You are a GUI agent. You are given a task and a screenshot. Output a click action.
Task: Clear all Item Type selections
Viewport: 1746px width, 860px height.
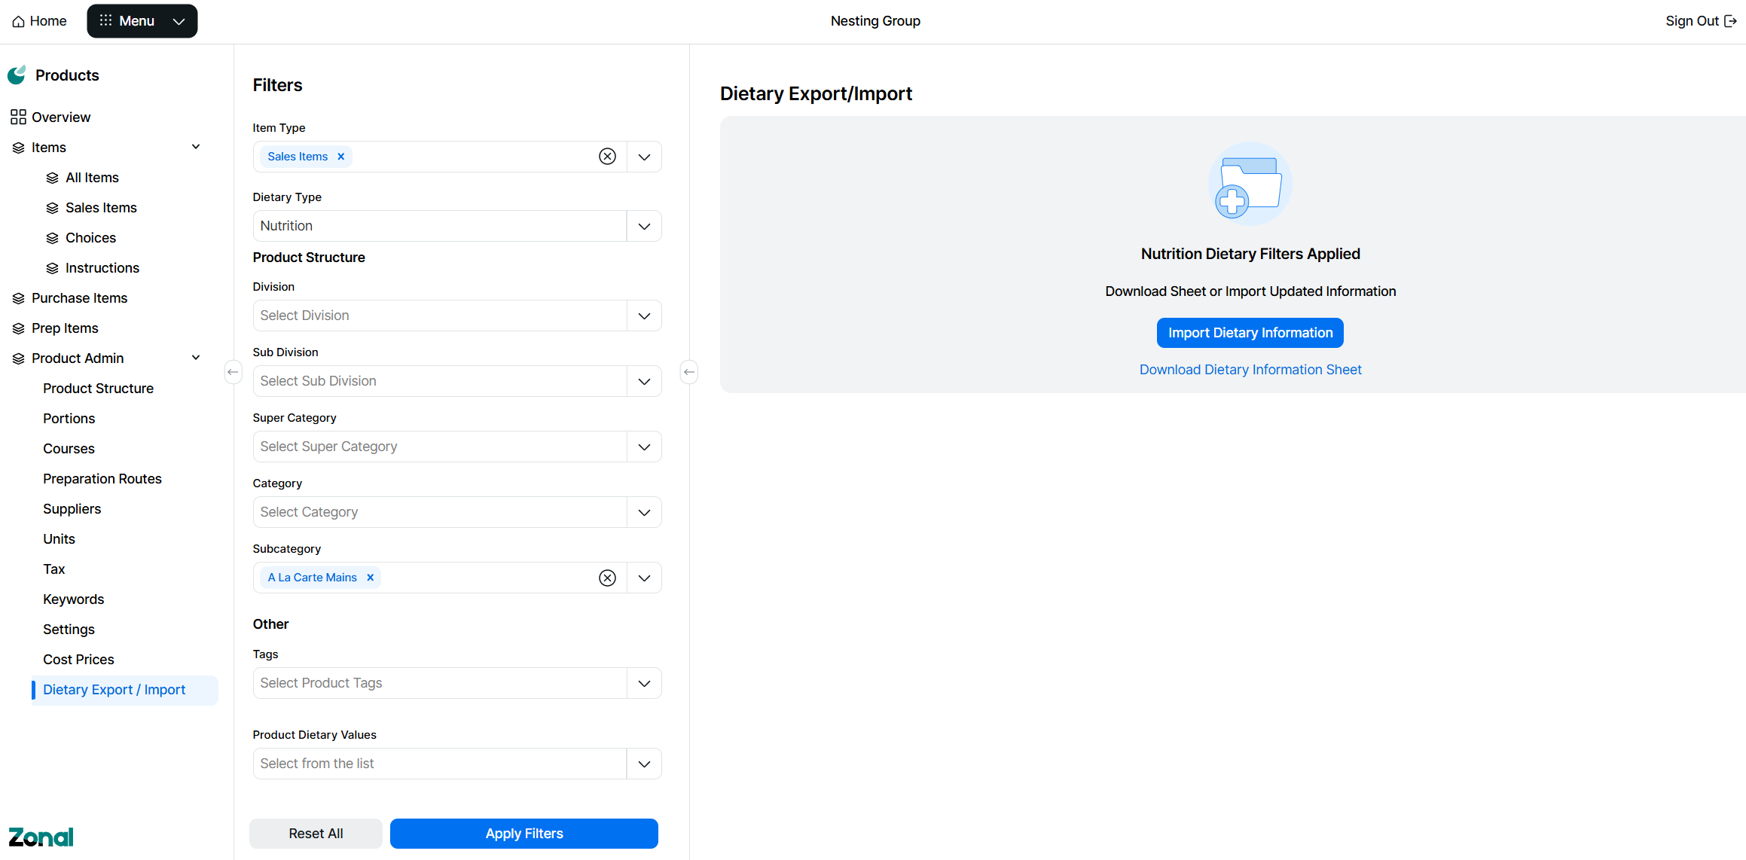607,157
